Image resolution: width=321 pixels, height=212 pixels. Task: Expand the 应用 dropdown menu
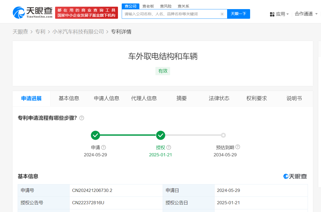point(280,14)
